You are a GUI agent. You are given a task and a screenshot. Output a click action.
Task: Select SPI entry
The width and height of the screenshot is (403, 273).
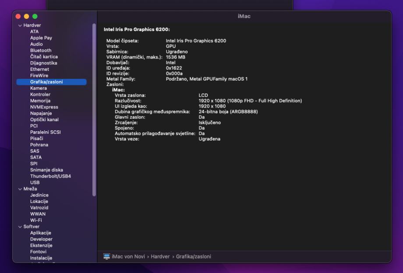point(34,164)
